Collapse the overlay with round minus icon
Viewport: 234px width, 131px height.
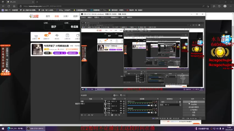point(226,32)
